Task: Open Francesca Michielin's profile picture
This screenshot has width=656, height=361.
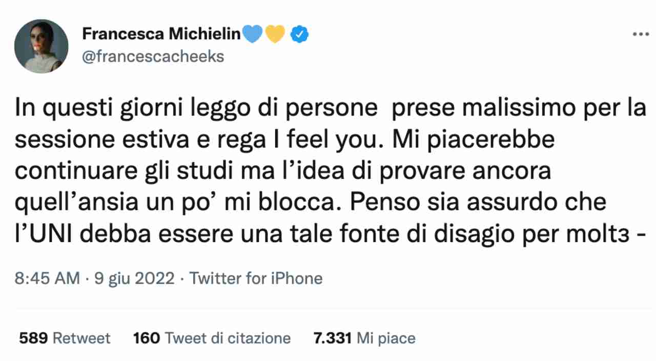Action: (x=41, y=46)
